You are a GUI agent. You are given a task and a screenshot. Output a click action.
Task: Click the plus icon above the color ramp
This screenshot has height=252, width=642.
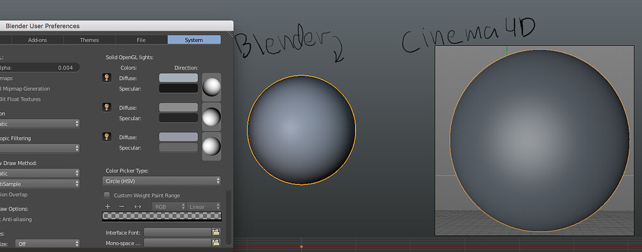click(108, 207)
